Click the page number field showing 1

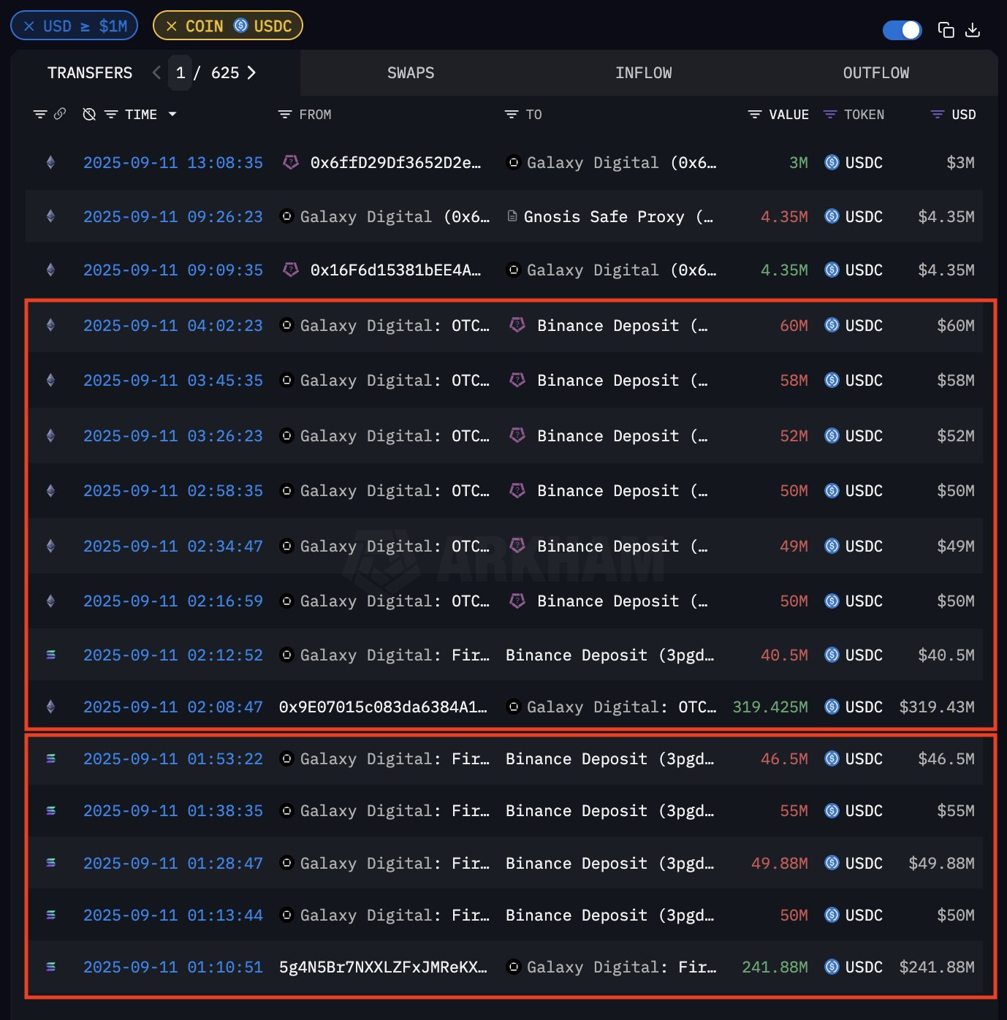pyautogui.click(x=180, y=73)
